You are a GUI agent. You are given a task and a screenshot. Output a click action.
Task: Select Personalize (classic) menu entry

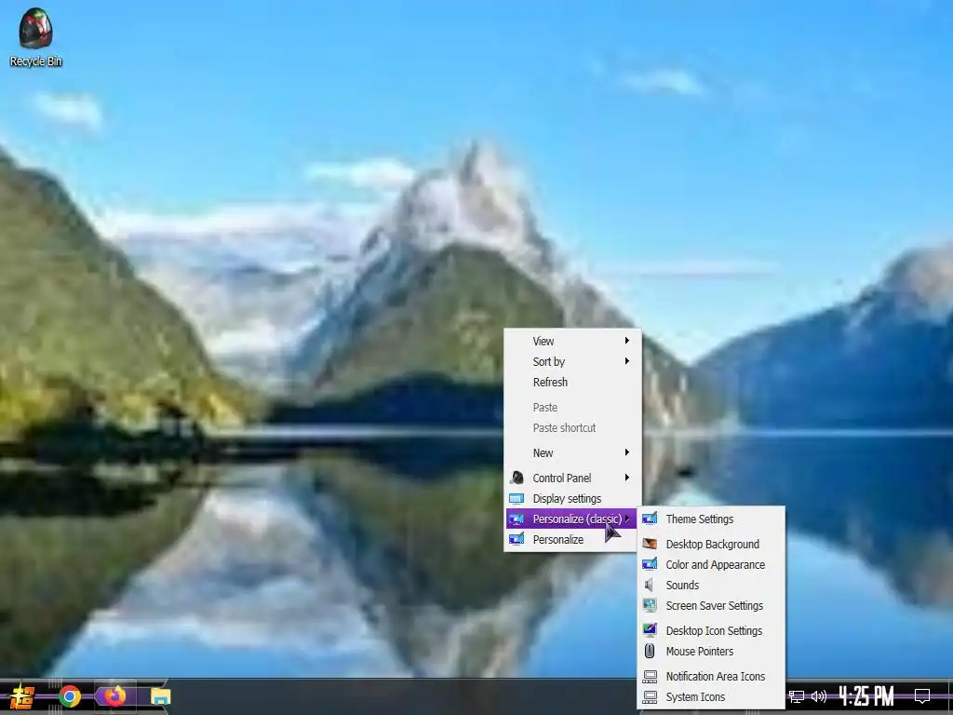tap(572, 519)
